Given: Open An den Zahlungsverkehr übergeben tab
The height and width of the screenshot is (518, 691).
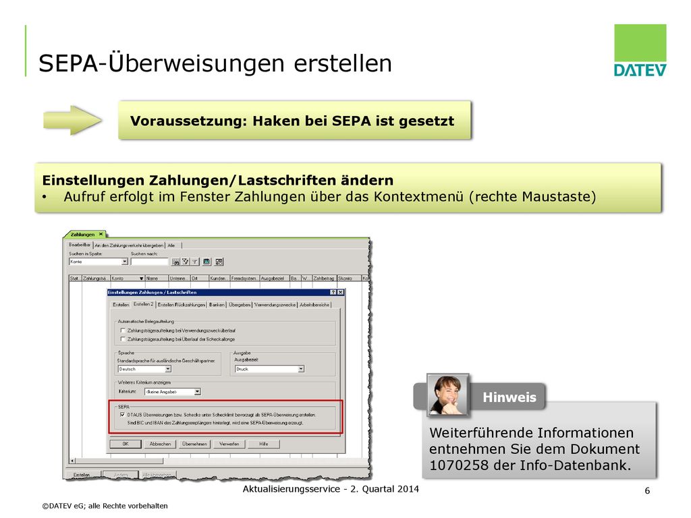Looking at the screenshot, I should [129, 246].
